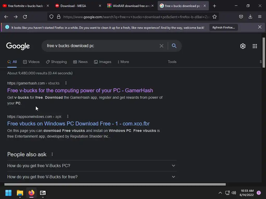The height and width of the screenshot is (199, 266).
Task: Open tracking protection shield icon
Action: click(x=51, y=17)
